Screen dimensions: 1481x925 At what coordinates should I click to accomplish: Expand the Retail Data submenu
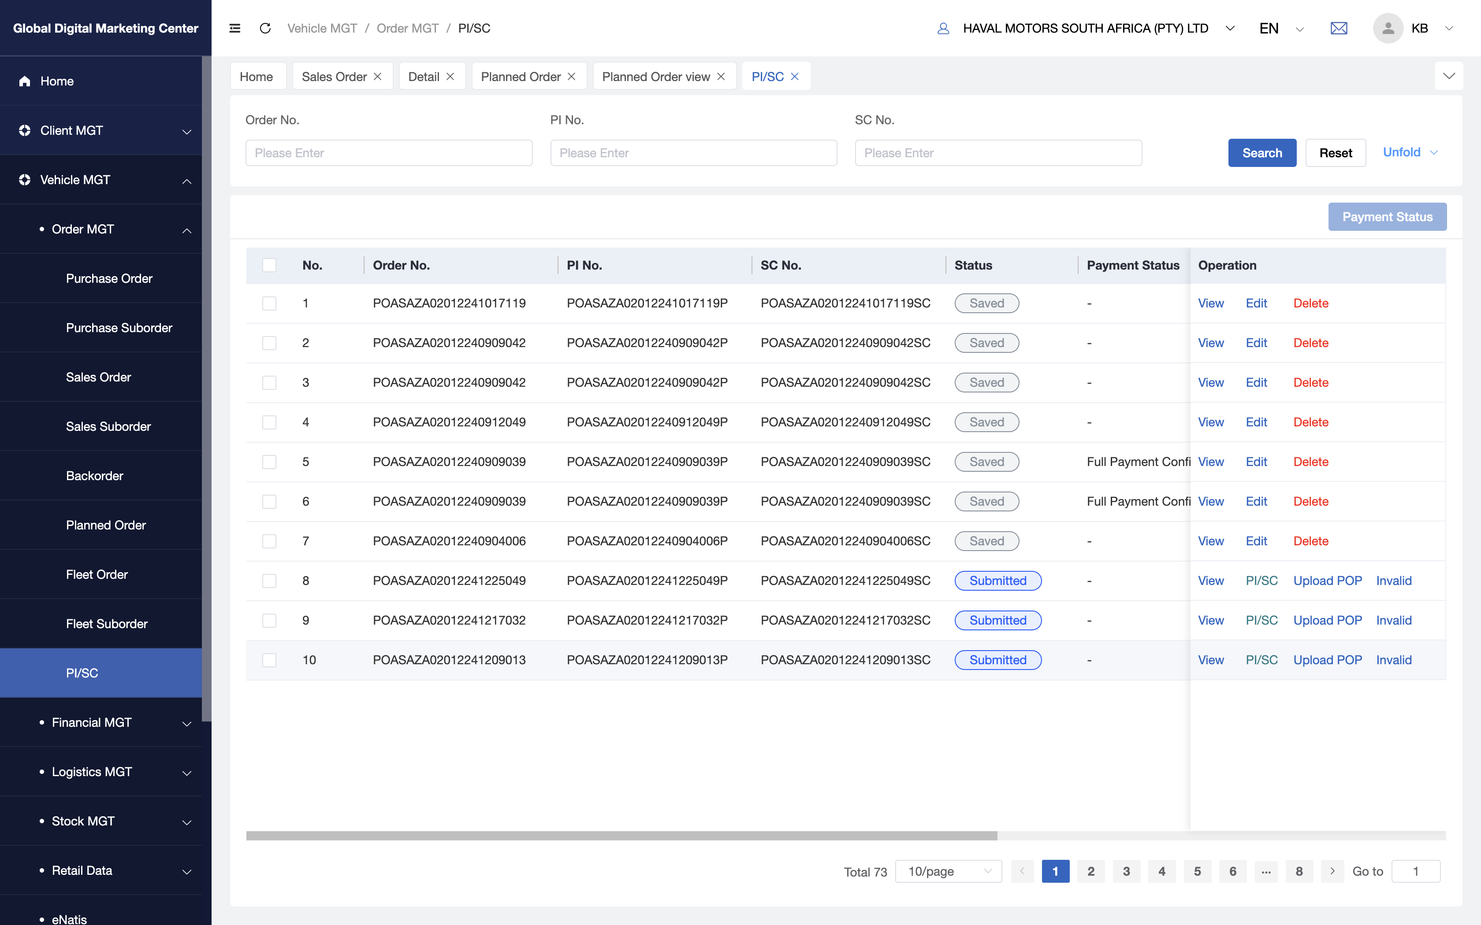click(187, 872)
